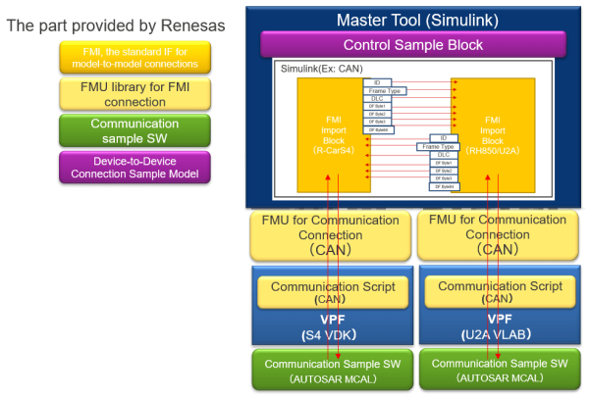Image resolution: width=589 pixels, height=399 pixels.
Task: Select the purple 'Control Sample Block' bar
Action: pyautogui.click(x=413, y=45)
